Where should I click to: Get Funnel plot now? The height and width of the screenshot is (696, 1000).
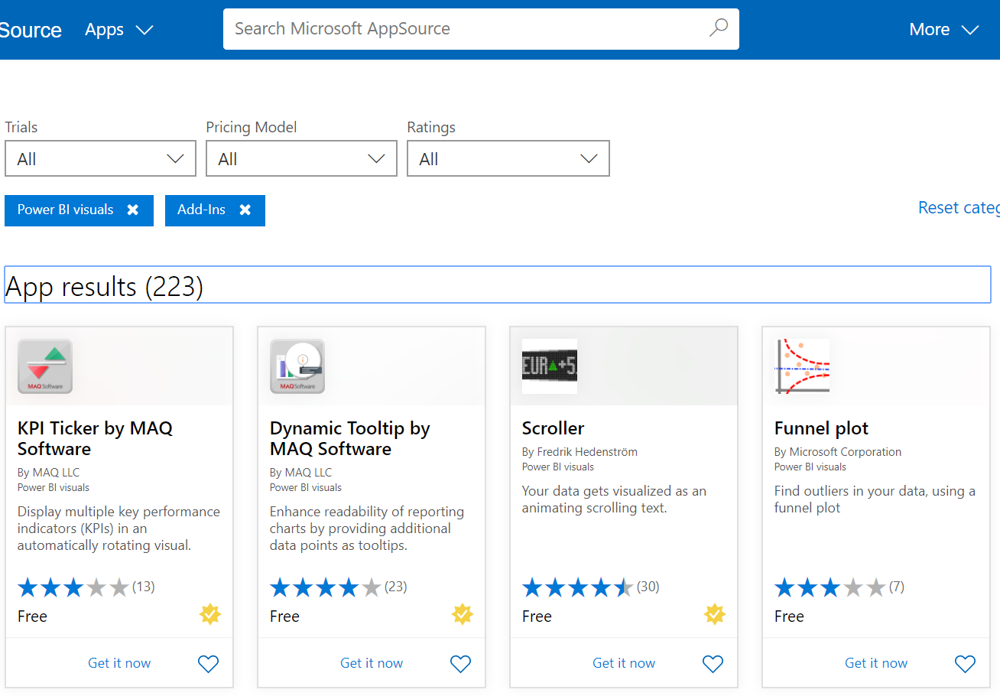pos(876,663)
